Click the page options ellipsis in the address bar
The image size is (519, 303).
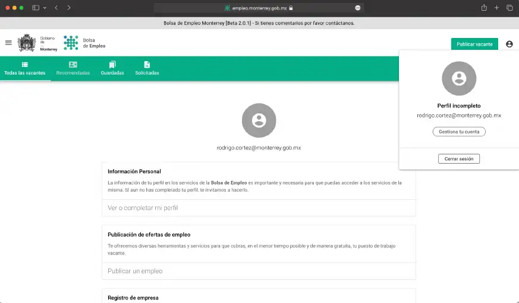point(357,8)
